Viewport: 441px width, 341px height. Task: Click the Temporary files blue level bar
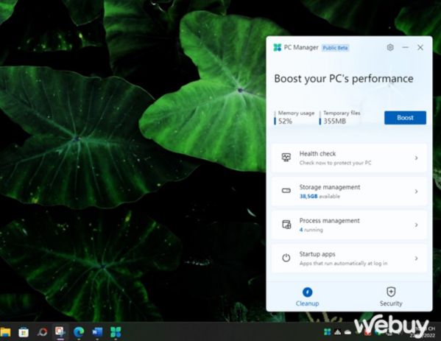[320, 118]
